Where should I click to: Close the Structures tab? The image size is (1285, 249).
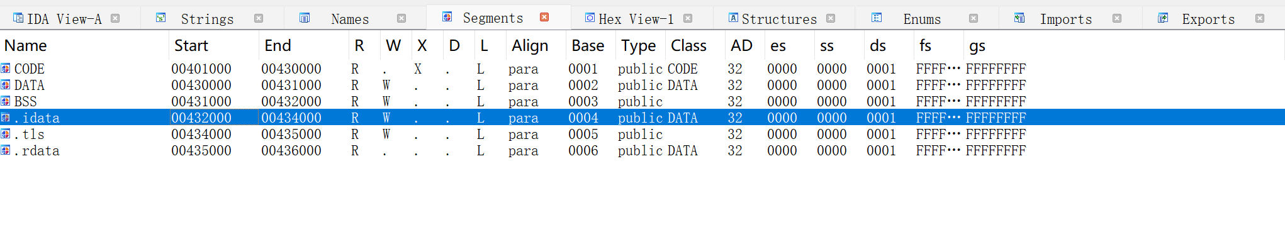[x=831, y=18]
